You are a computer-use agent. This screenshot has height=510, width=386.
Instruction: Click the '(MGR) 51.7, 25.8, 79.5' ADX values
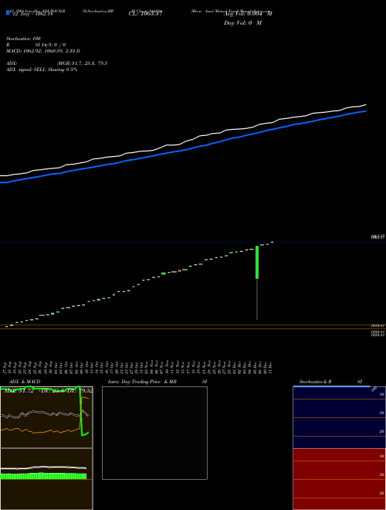(82, 63)
